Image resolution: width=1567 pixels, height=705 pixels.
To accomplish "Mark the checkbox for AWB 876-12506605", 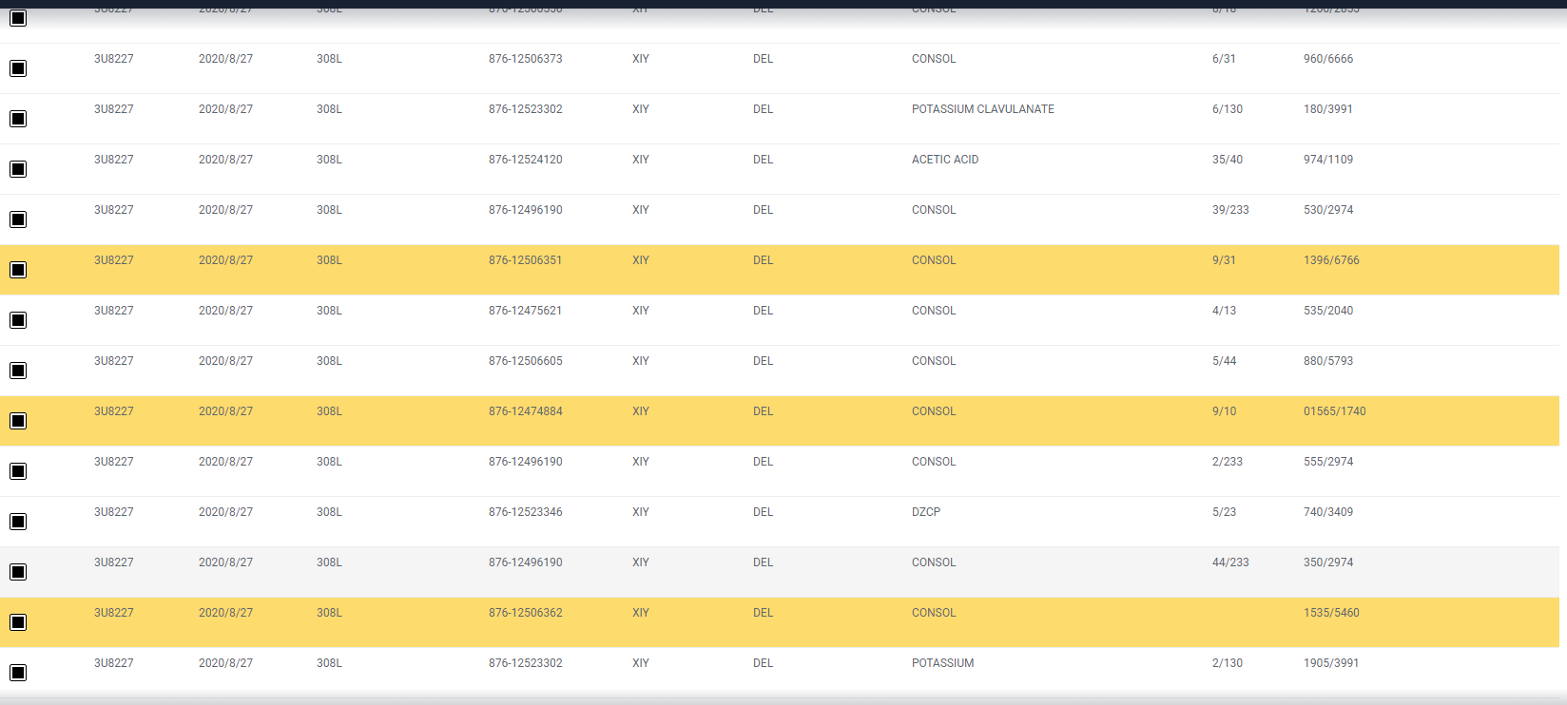I will point(18,371).
